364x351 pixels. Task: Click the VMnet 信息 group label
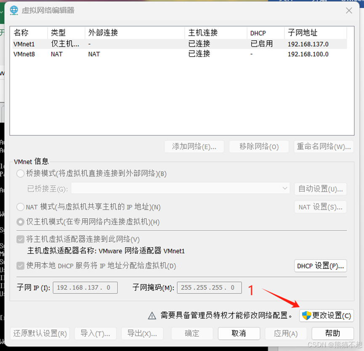(x=31, y=161)
